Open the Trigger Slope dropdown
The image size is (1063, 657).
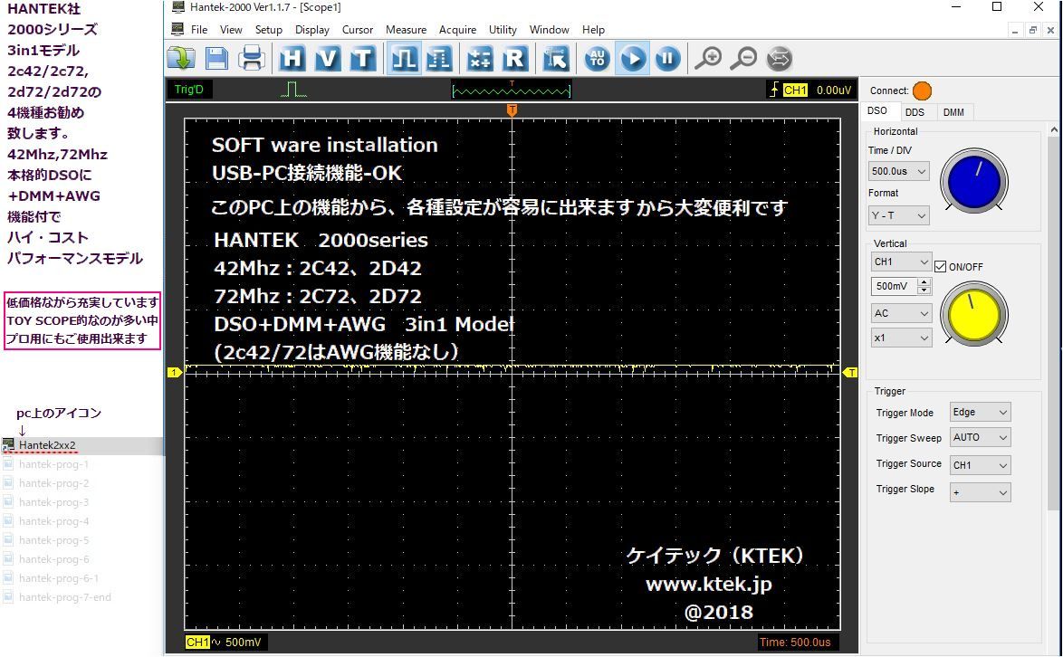(x=981, y=492)
